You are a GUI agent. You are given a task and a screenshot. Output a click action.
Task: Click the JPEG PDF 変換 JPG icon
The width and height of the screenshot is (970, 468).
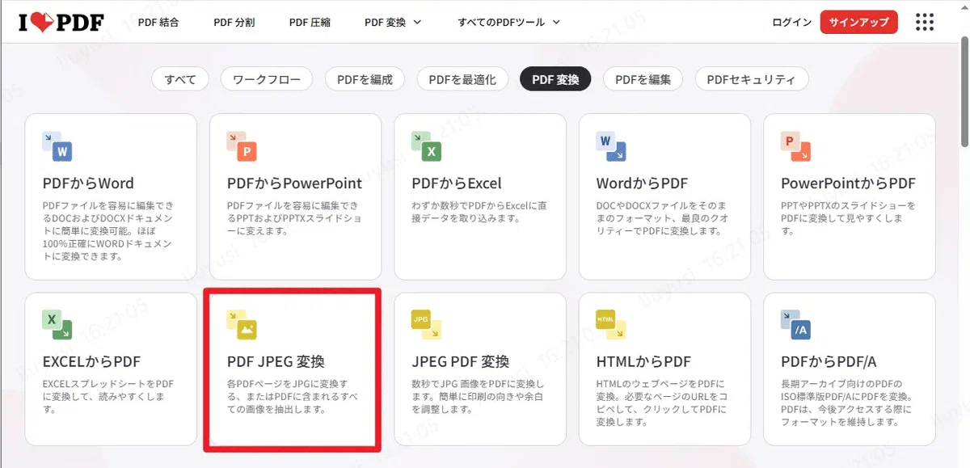tap(426, 323)
